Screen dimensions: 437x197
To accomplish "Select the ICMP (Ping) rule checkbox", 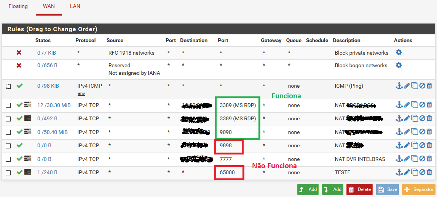I will 8,86.
